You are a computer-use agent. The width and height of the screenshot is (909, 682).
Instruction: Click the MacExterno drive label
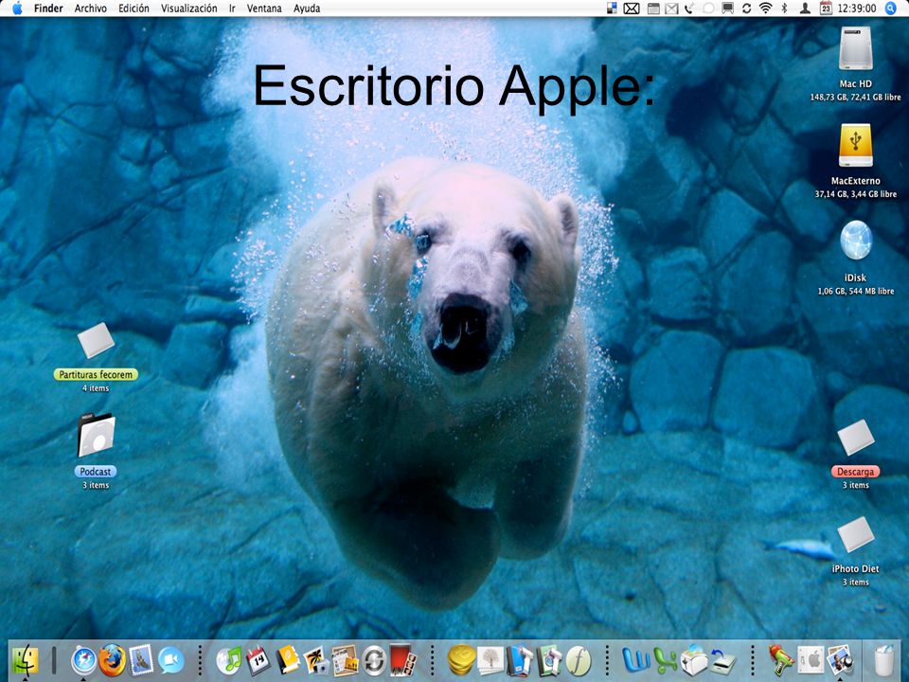[x=856, y=181]
